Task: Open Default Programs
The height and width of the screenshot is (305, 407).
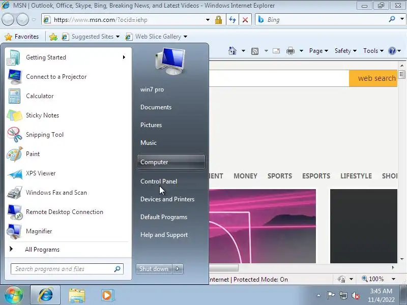Action: tap(171, 217)
